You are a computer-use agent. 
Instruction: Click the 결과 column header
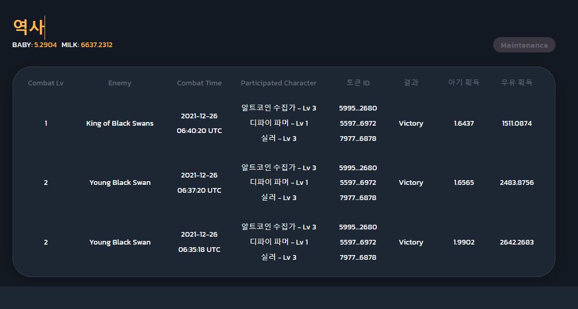click(411, 83)
